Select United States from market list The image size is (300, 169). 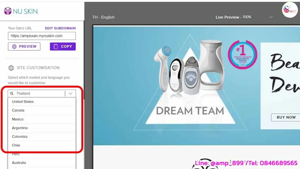click(23, 102)
